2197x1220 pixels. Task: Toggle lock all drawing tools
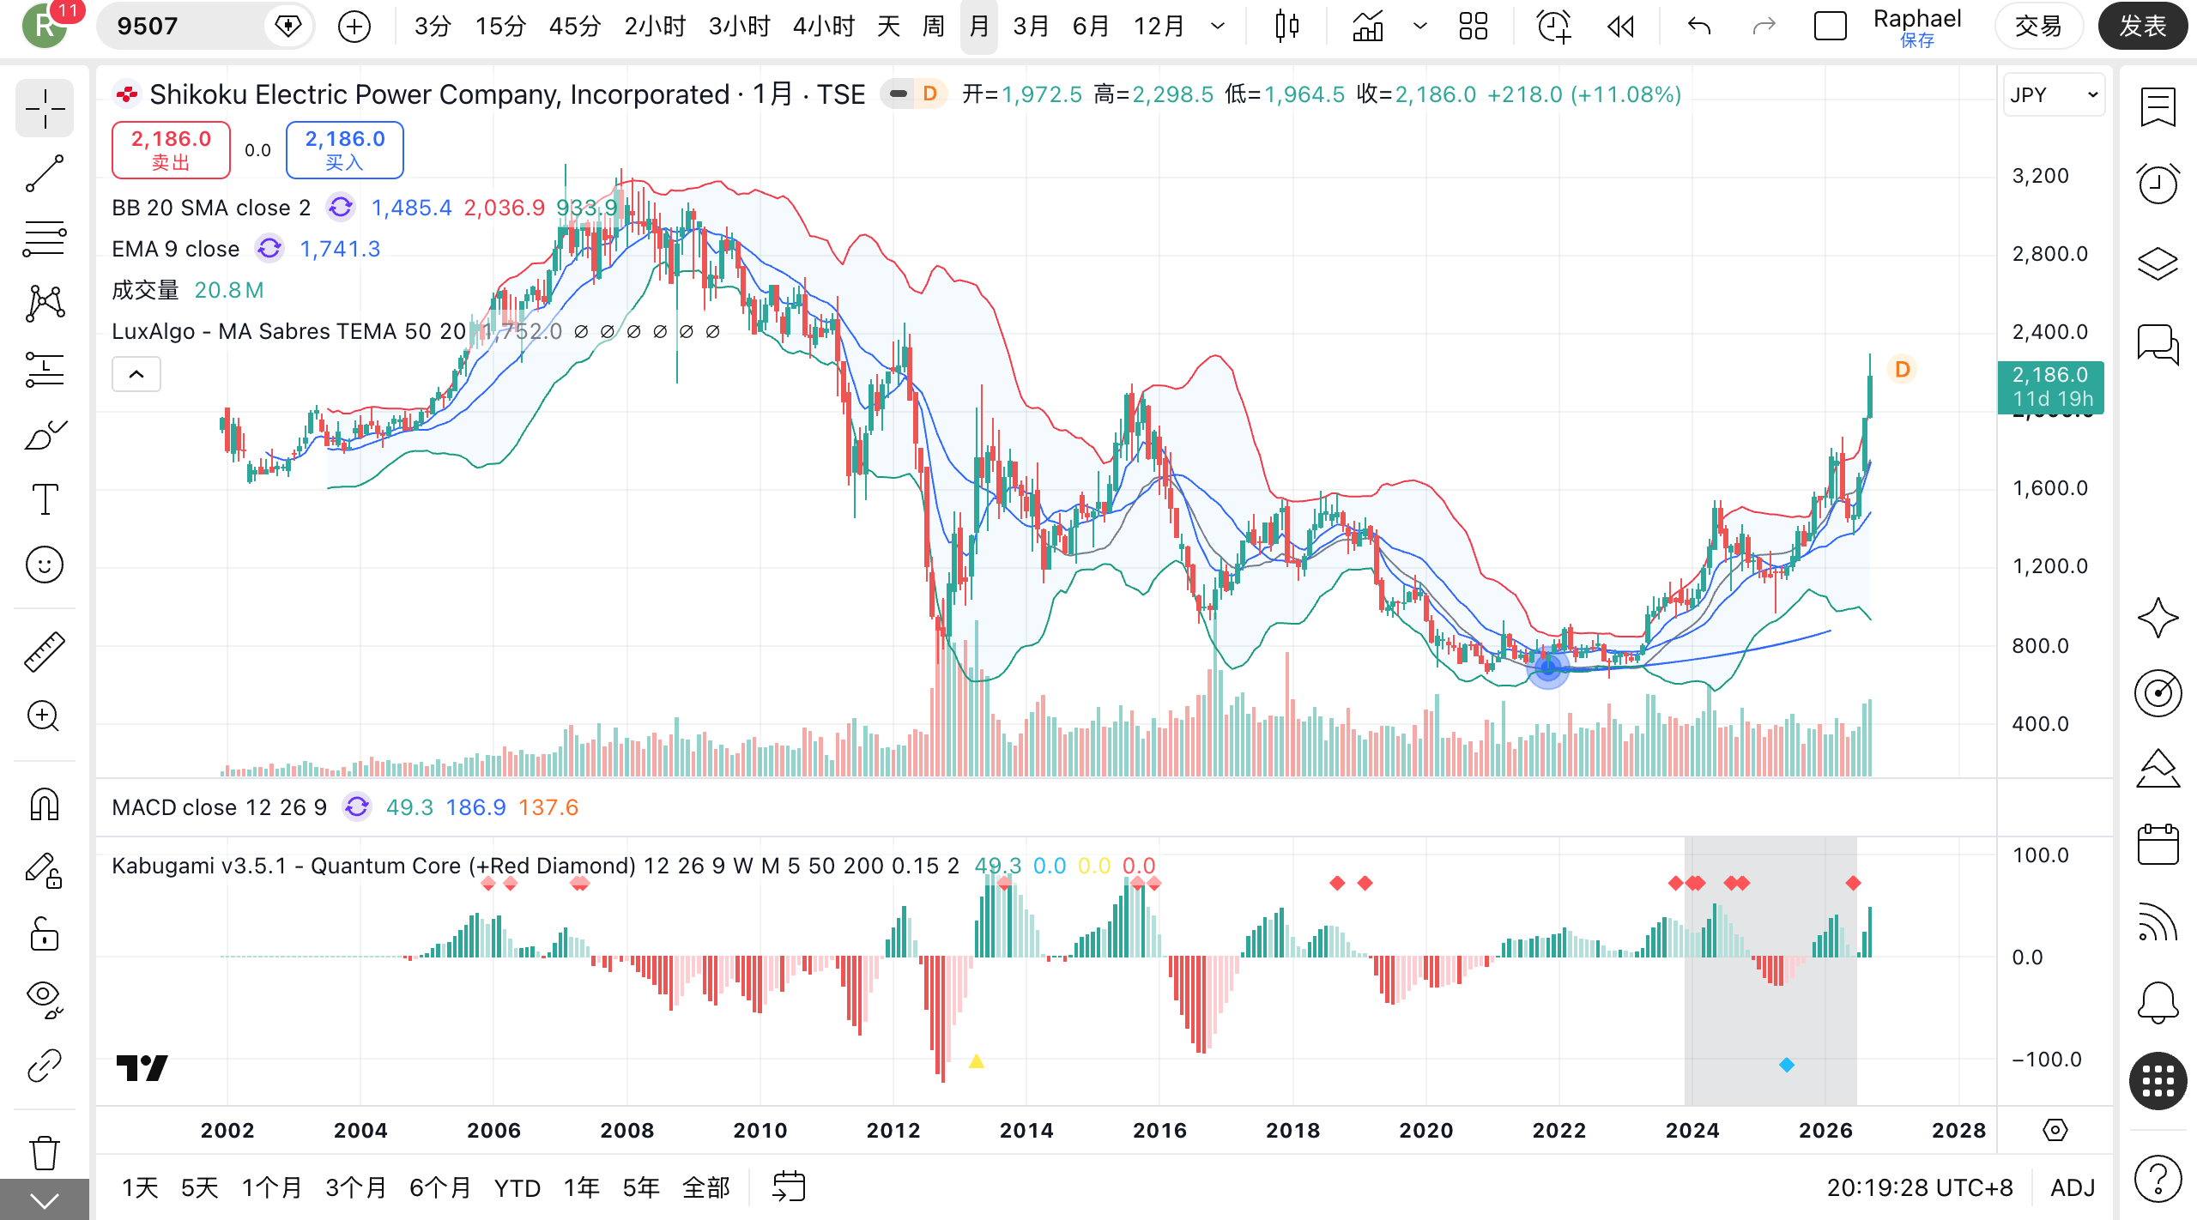coord(45,934)
